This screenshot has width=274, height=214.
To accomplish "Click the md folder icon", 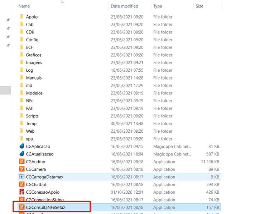I will pyautogui.click(x=21, y=85).
